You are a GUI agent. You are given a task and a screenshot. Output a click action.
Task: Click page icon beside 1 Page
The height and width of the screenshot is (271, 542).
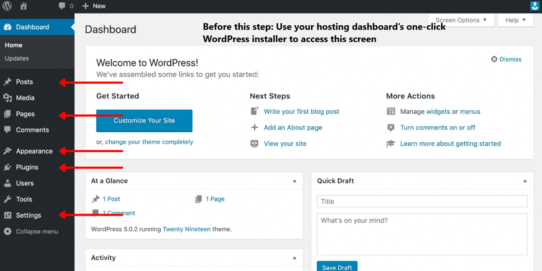pyautogui.click(x=199, y=199)
